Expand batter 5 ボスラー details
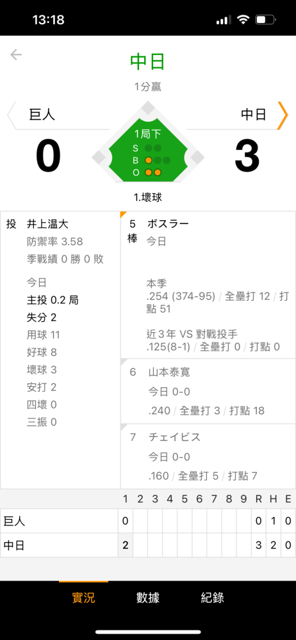Image resolution: width=296 pixels, height=640 pixels. 208,285
